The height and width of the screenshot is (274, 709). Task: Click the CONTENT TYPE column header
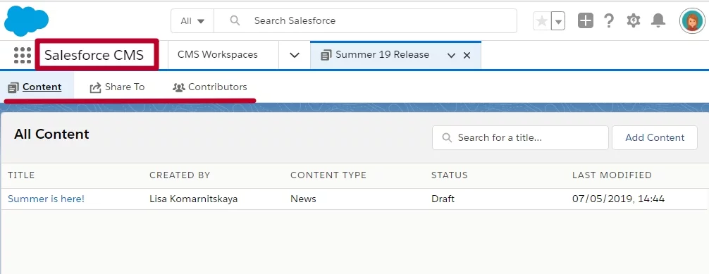(328, 175)
